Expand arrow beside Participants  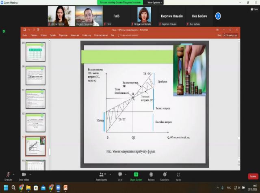pyautogui.click(x=110, y=174)
